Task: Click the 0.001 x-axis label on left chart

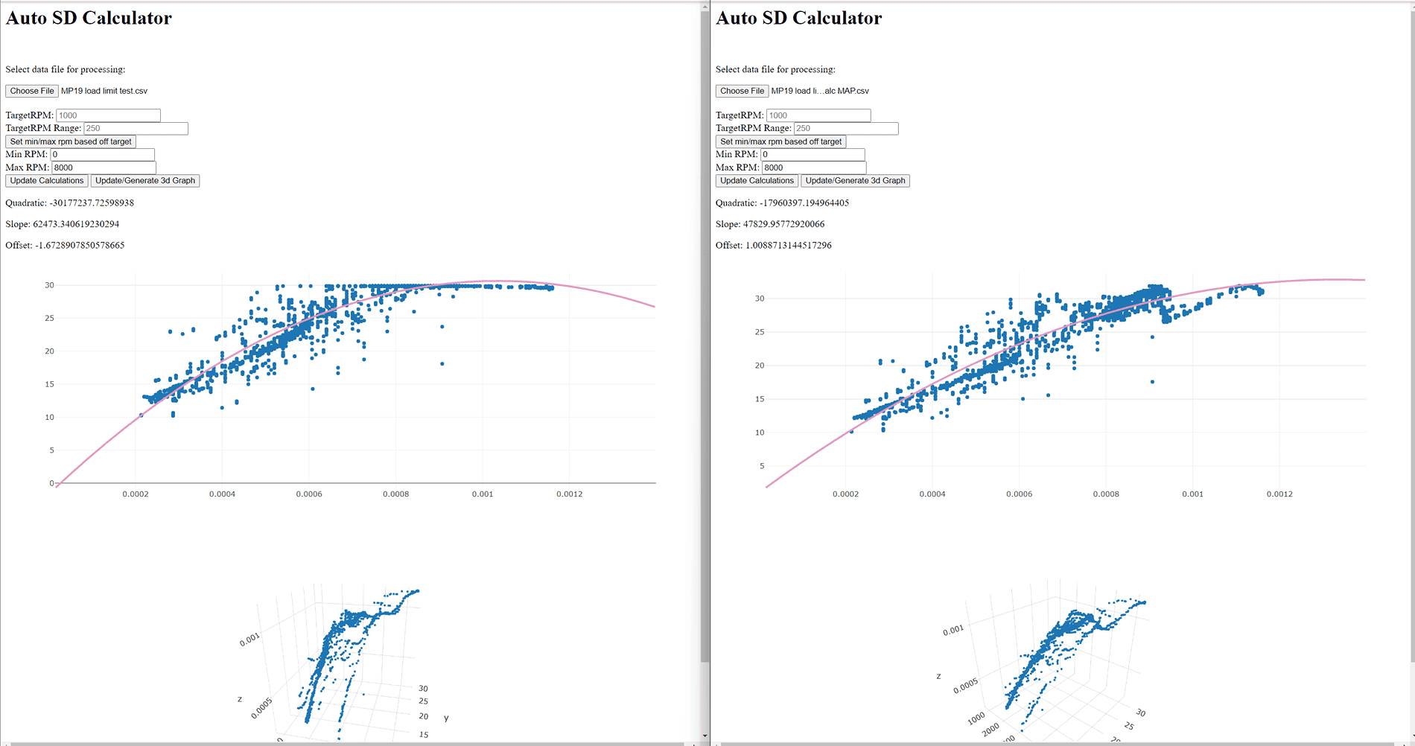Action: [x=483, y=494]
